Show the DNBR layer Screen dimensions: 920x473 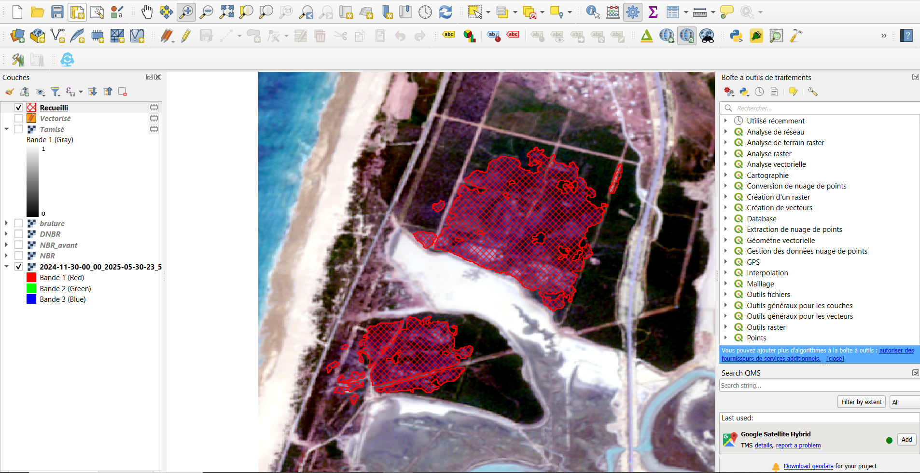19,234
